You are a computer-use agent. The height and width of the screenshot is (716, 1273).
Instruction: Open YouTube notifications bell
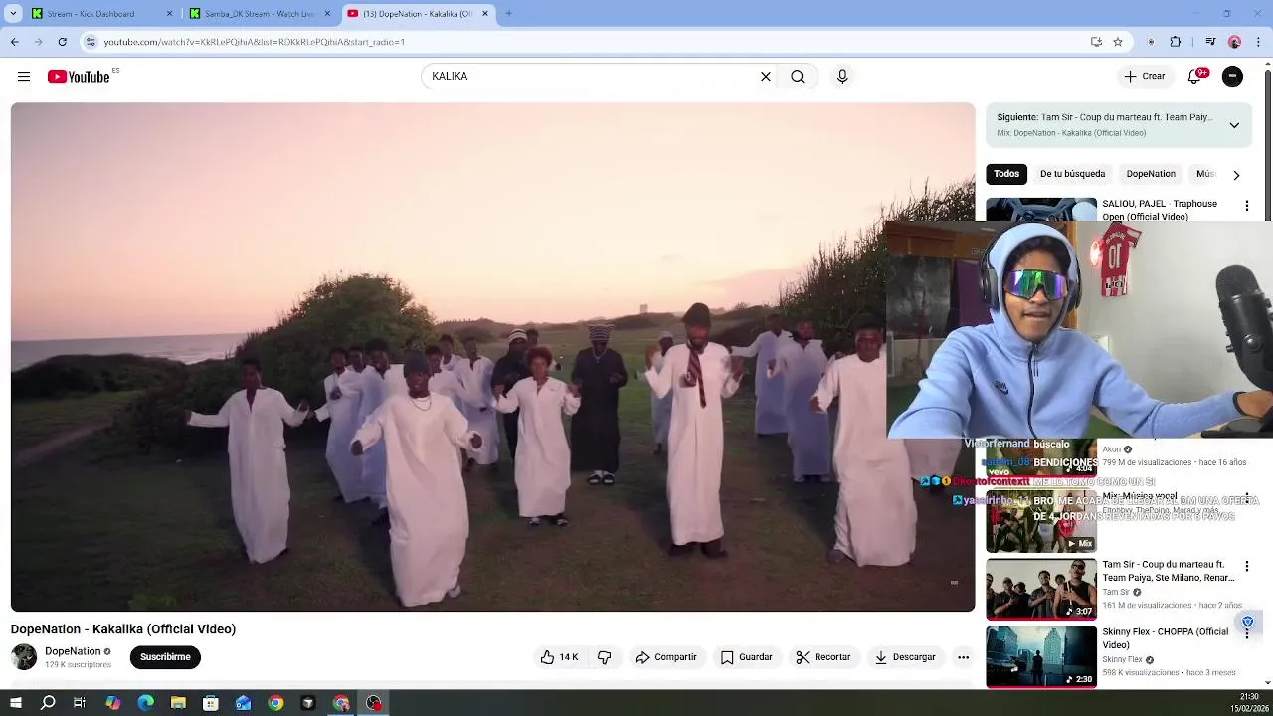1195,77
